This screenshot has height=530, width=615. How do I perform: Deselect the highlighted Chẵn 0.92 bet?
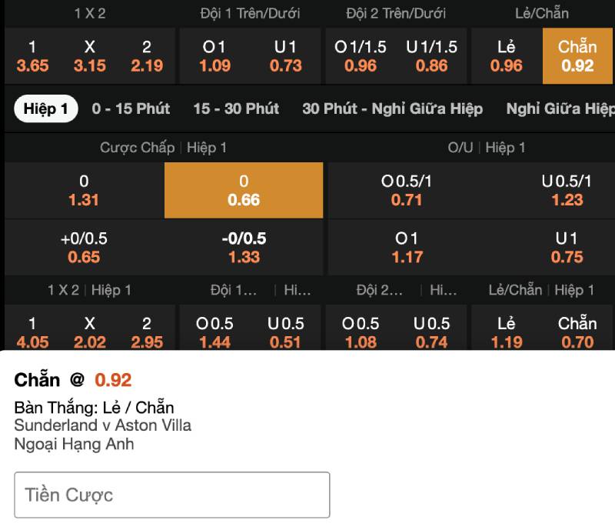click(577, 56)
